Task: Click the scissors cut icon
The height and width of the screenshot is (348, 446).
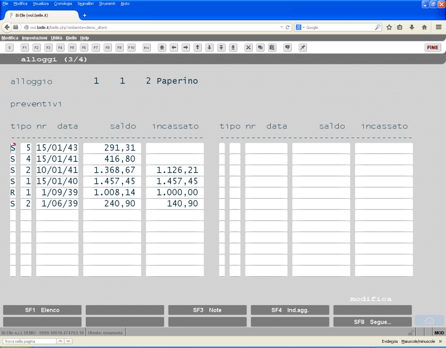Action: pos(248,48)
